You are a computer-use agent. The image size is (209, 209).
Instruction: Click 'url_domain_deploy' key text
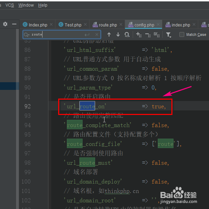click(93, 182)
